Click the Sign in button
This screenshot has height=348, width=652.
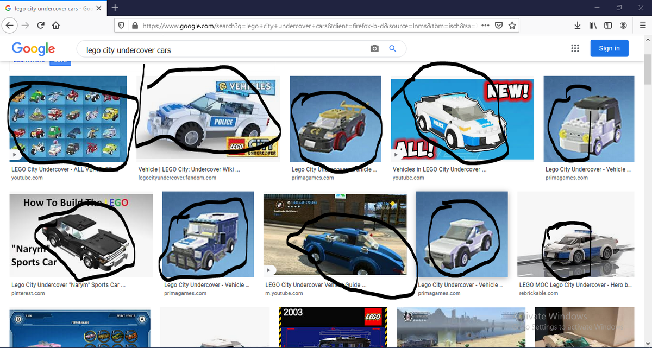point(609,48)
